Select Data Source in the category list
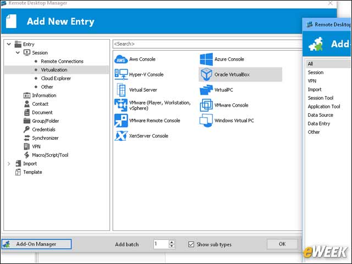The height and width of the screenshot is (264, 352). pos(320,115)
